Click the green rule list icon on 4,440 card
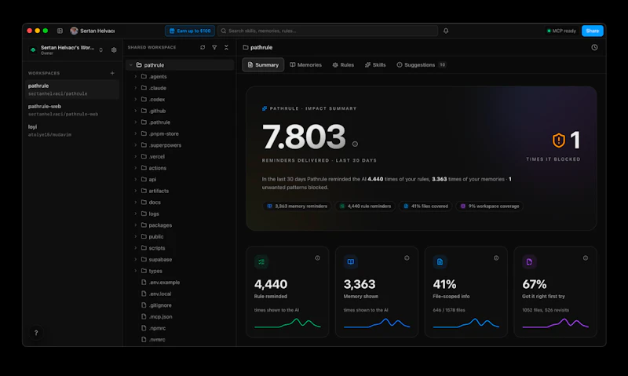628x376 pixels. pyautogui.click(x=261, y=262)
